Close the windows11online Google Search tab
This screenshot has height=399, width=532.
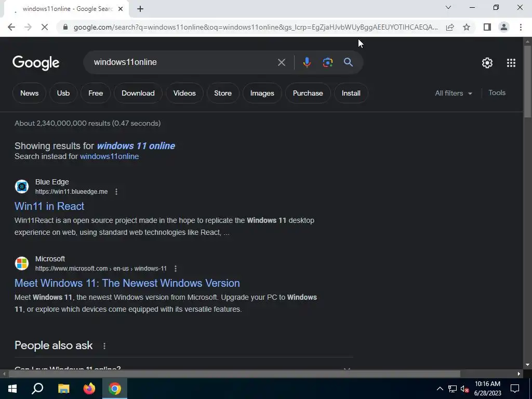[121, 9]
